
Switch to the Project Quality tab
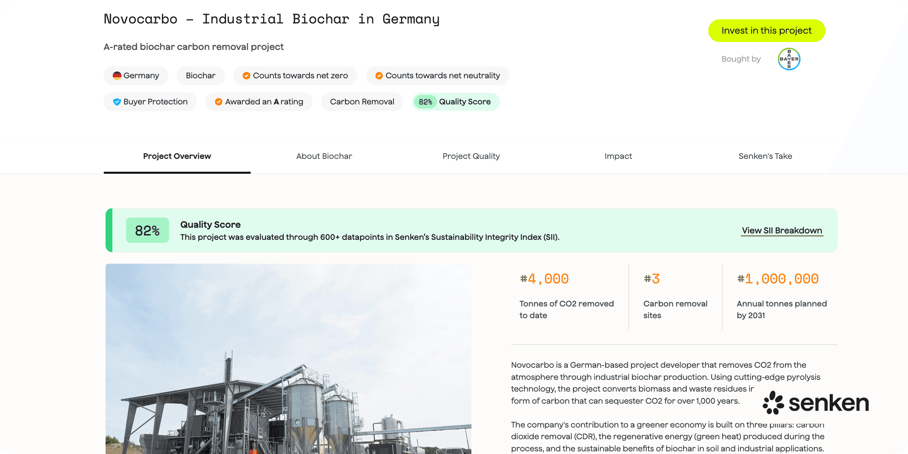(471, 156)
